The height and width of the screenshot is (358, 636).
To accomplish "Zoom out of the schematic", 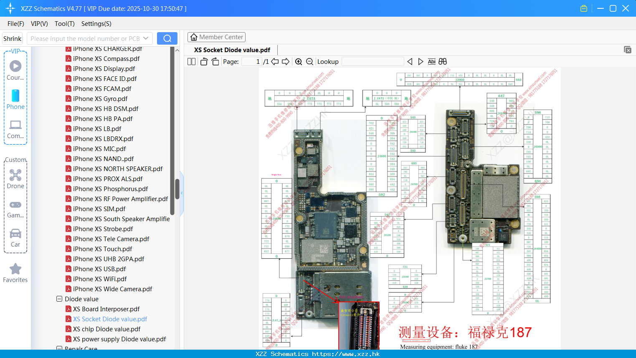I will (309, 62).
